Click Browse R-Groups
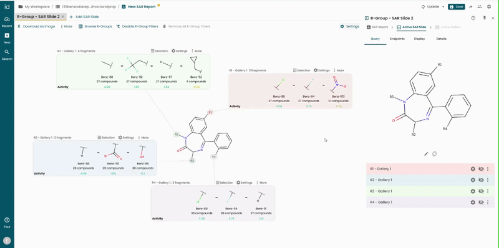The height and width of the screenshot is (248, 499). click(95, 26)
